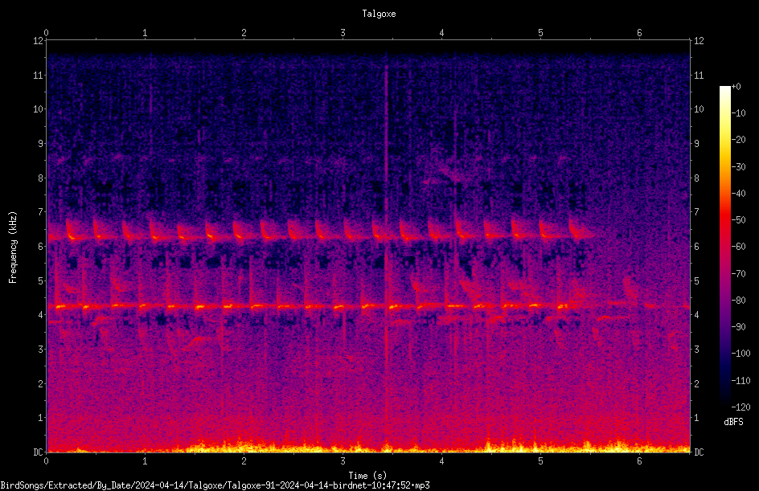
Task: Click the +0 label at scale top
Action: point(736,87)
